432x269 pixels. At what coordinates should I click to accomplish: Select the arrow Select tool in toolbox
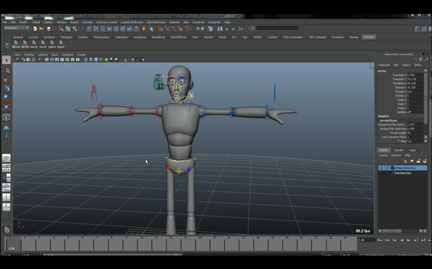point(6,60)
